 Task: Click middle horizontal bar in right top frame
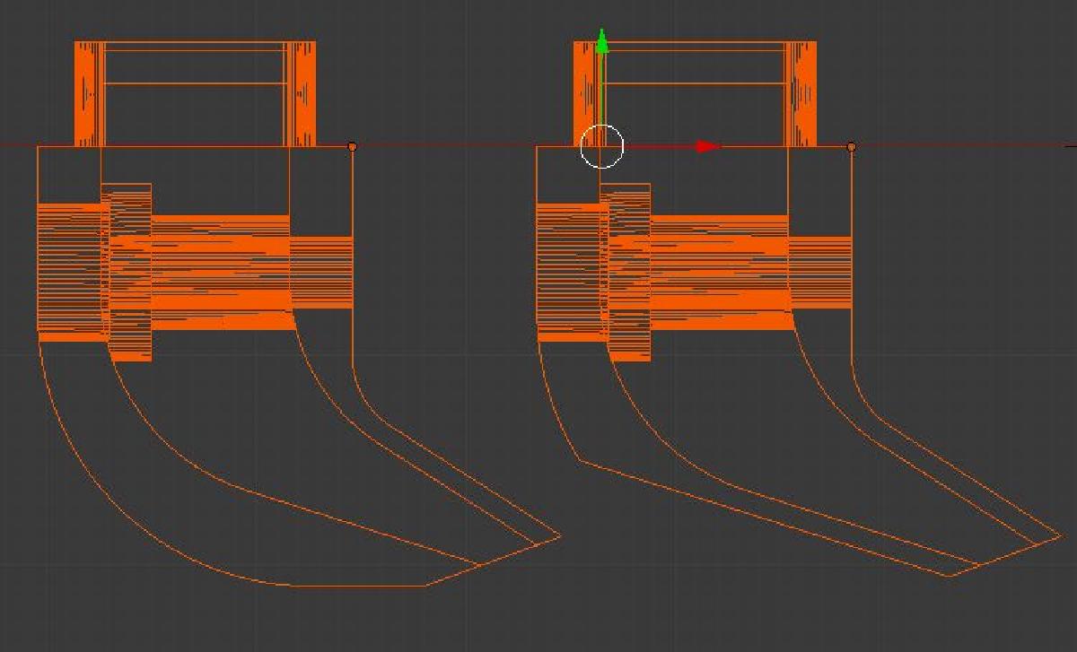point(696,83)
